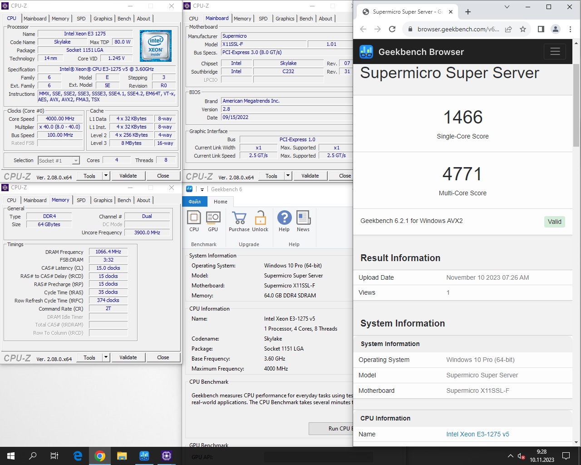The width and height of the screenshot is (581, 465).
Task: Click the Intel Xeon inside logo
Action: 156,45
